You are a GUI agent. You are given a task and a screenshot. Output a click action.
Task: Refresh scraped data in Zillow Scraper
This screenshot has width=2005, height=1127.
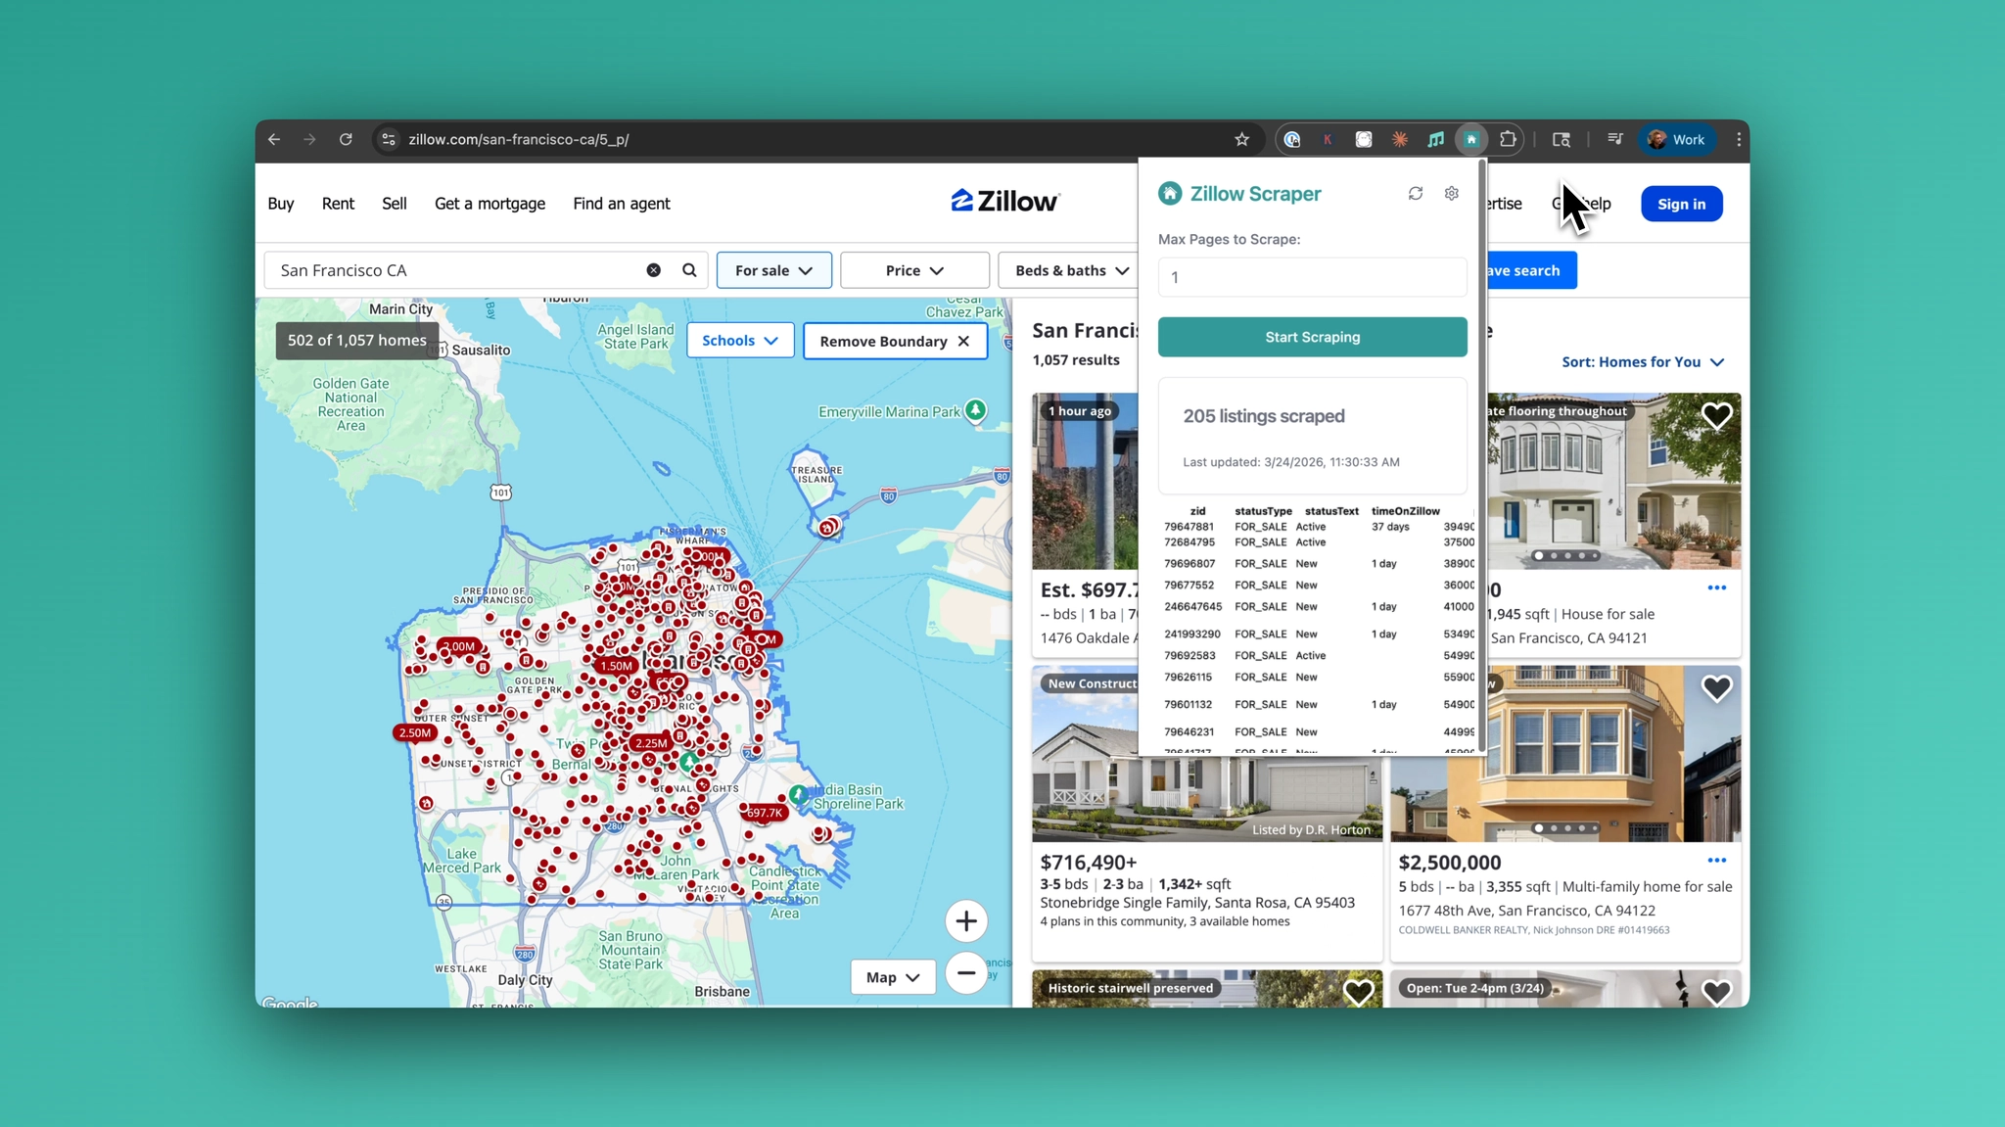coord(1415,193)
